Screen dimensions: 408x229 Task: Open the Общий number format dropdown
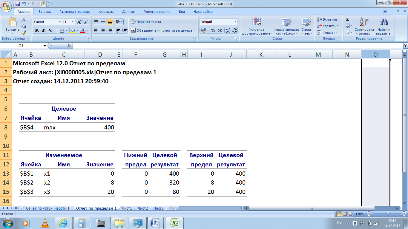(x=235, y=22)
